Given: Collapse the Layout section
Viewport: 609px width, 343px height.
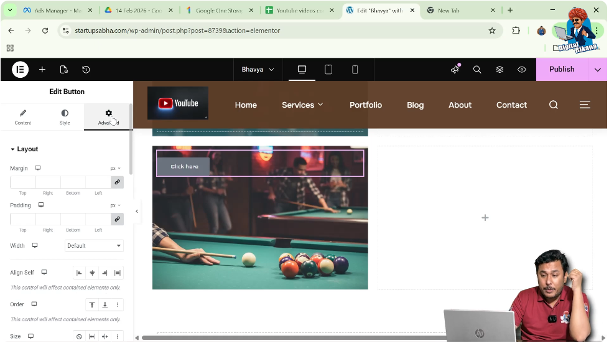Looking at the screenshot, I should (x=24, y=149).
